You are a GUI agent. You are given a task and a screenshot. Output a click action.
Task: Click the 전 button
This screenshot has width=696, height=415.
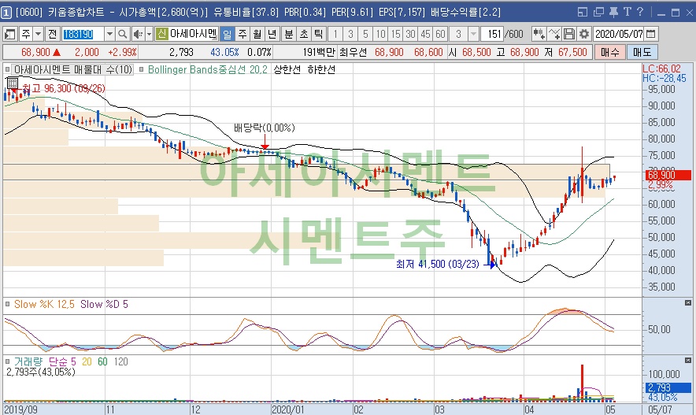53,34
